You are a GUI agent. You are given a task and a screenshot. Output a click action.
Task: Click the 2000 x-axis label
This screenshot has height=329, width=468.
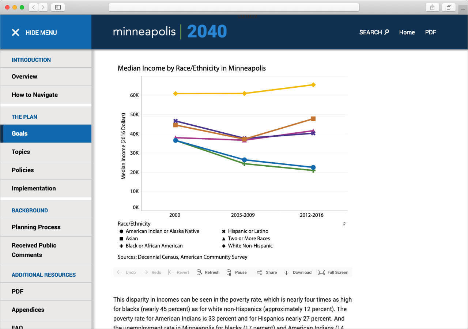coord(175,215)
